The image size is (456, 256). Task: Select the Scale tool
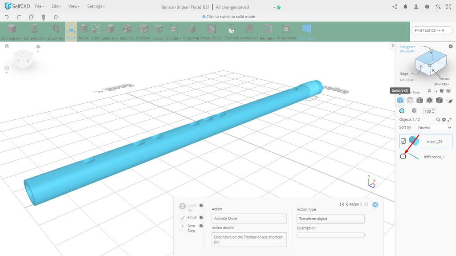click(95, 31)
